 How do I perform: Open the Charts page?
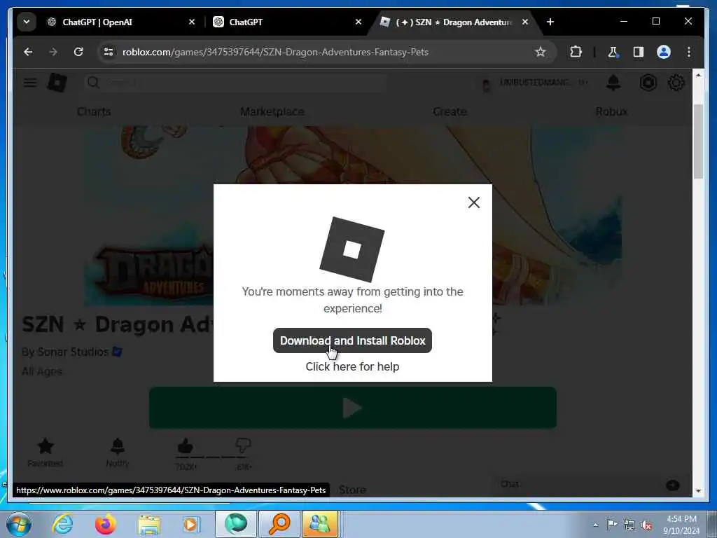point(94,111)
